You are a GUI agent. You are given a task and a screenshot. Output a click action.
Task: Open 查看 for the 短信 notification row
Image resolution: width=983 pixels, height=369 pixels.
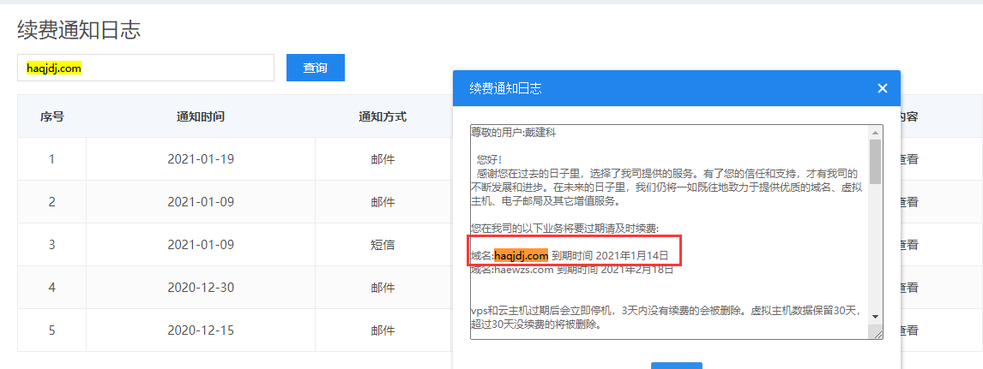pos(908,245)
